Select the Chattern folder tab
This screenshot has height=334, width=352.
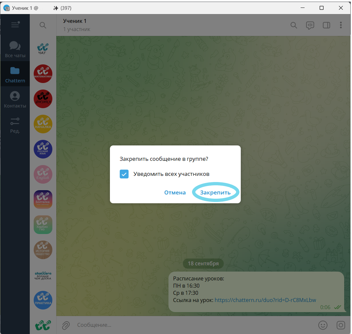15,75
